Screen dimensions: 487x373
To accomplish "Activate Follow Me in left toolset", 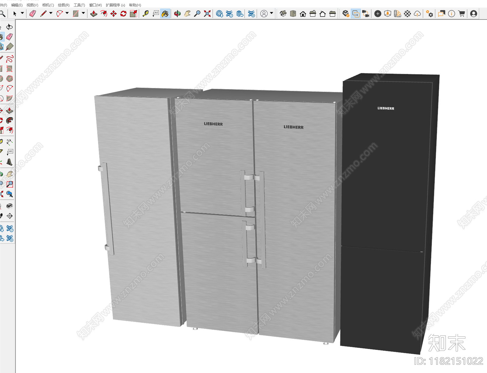I will tap(9, 120).
